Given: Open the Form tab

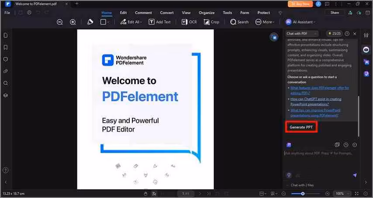Looking at the screenshot, I should pyautogui.click(x=245, y=13).
